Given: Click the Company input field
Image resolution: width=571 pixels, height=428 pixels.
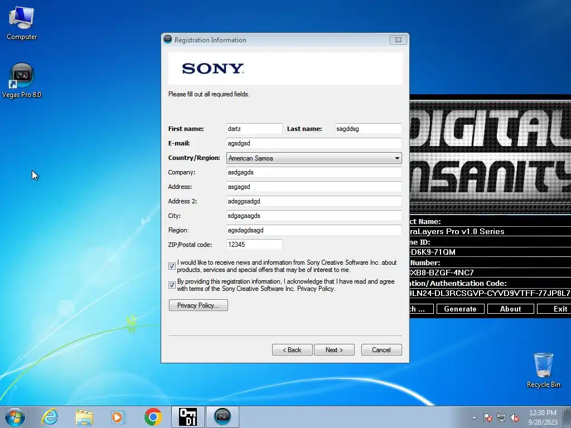Looking at the screenshot, I should 314,172.
